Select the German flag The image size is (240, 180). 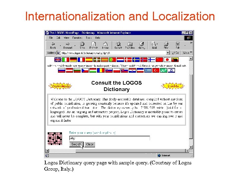[73, 60]
